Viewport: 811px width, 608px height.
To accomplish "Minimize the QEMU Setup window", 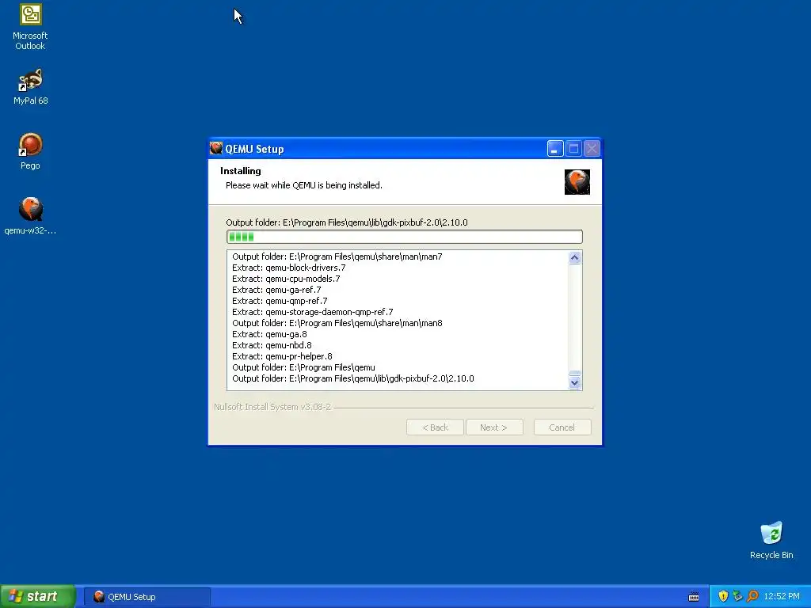I will 555,149.
